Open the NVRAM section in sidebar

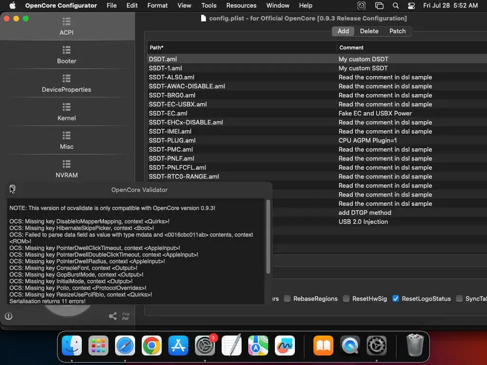67,169
